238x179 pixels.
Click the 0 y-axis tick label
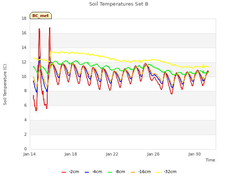(x=25, y=149)
